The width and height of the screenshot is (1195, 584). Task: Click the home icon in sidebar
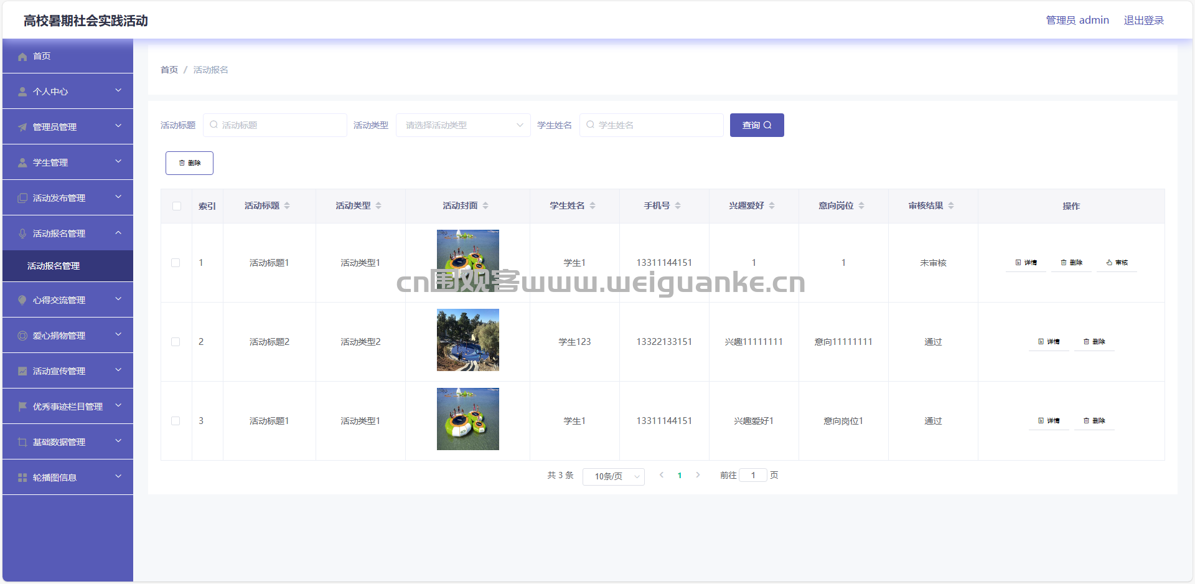coord(22,57)
